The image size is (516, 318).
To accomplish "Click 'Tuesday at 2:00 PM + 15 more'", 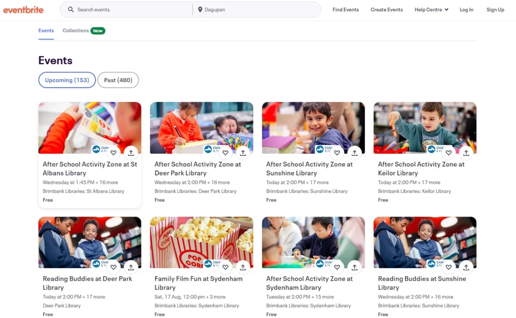I will coord(300,297).
